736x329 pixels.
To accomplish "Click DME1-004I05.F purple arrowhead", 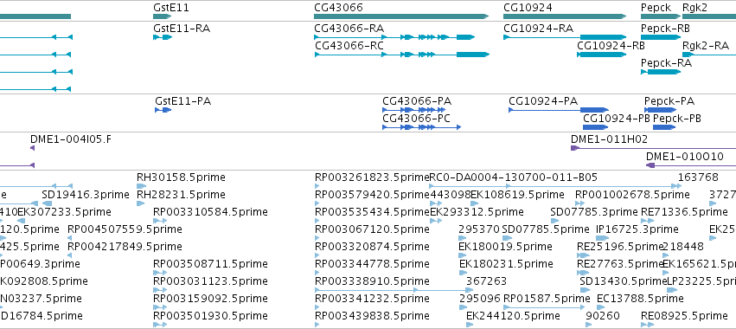I will pyautogui.click(x=32, y=148).
